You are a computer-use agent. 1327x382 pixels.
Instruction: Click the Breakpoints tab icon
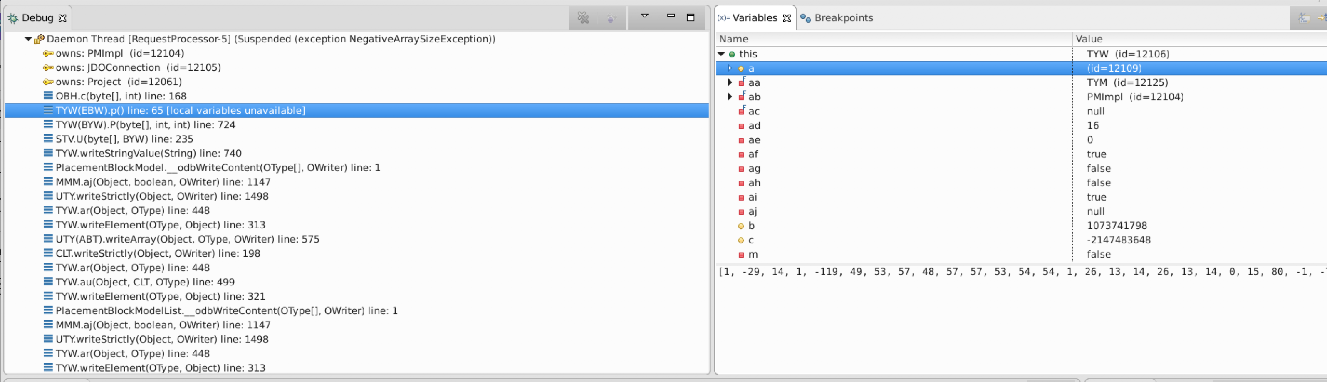pos(806,19)
